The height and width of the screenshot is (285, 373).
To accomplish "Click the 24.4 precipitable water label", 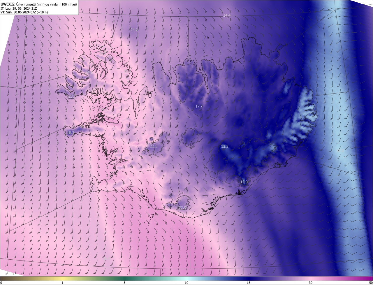I will (227, 15).
